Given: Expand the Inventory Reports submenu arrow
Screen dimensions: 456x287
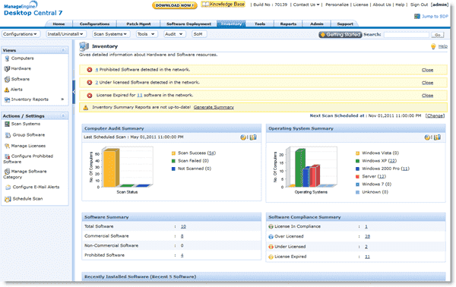Looking at the screenshot, I should [62, 99].
